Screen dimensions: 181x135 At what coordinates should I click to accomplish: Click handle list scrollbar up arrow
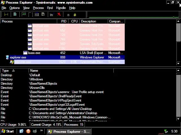(x=178, y=70)
